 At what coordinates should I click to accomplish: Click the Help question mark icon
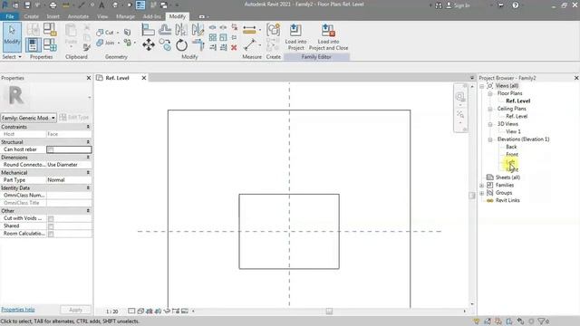coord(516,5)
